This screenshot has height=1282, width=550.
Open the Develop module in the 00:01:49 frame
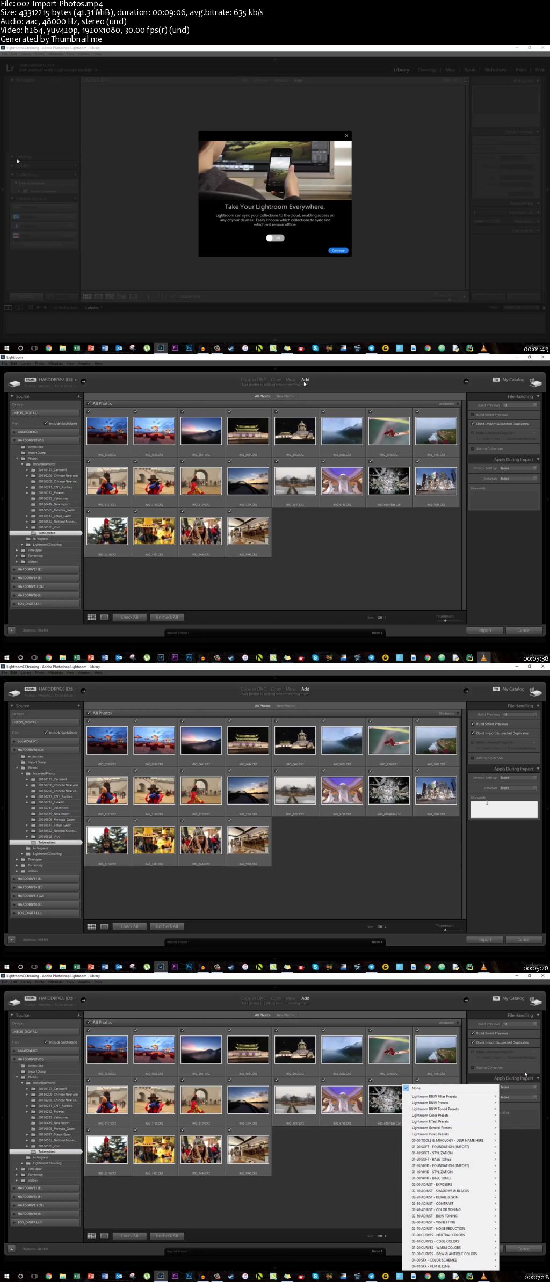click(x=427, y=70)
